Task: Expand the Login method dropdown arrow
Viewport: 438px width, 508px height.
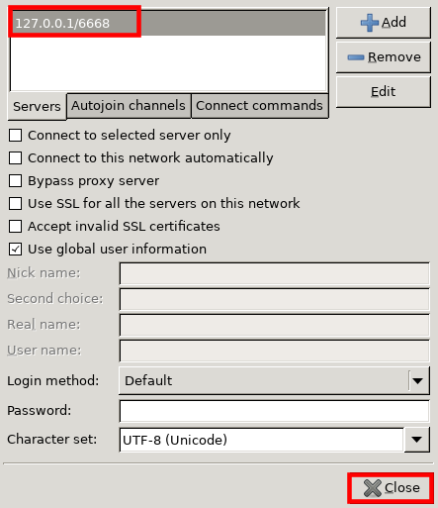Action: 418,381
